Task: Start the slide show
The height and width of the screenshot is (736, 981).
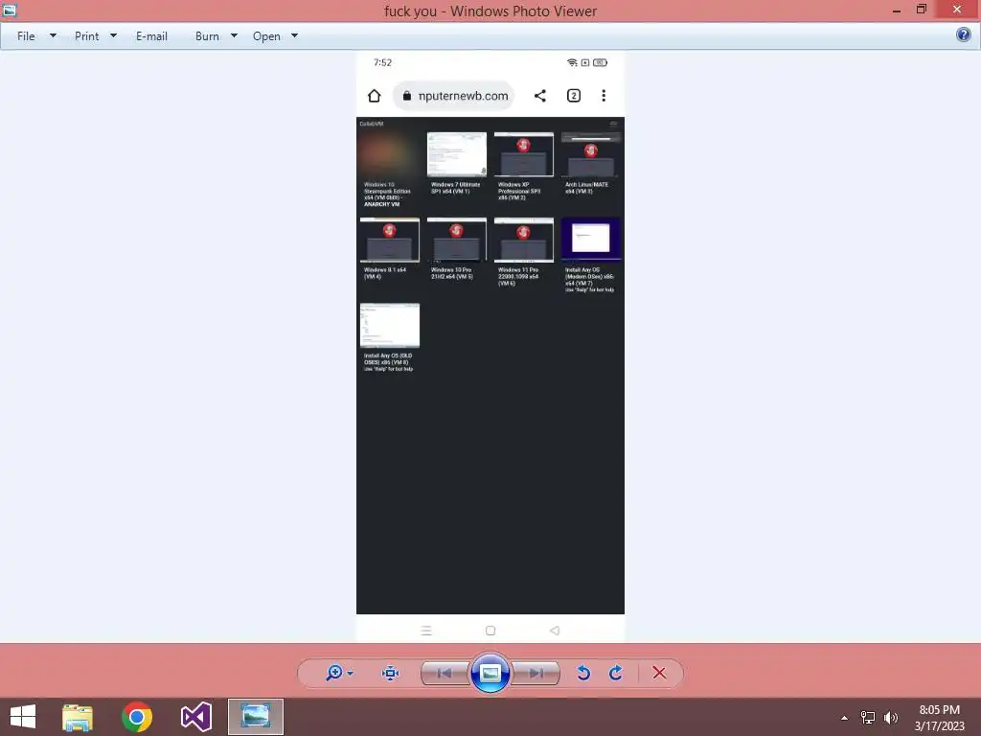Action: tap(490, 674)
